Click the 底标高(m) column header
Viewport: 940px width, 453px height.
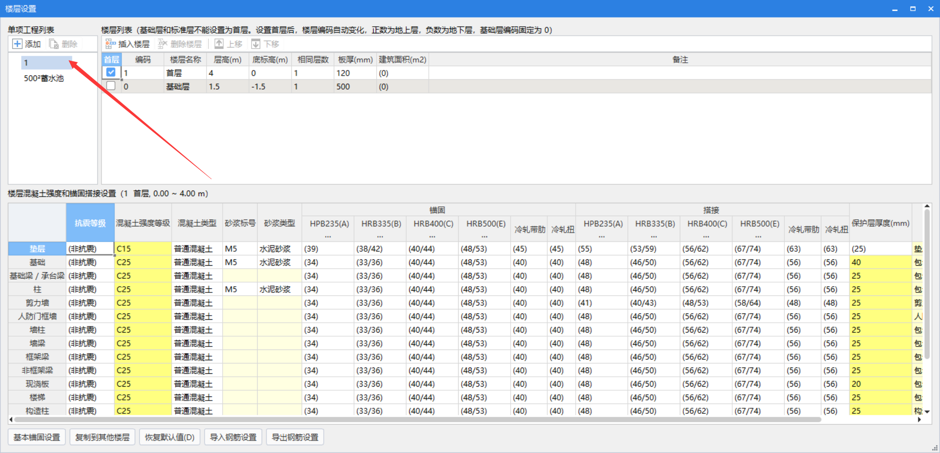(270, 59)
